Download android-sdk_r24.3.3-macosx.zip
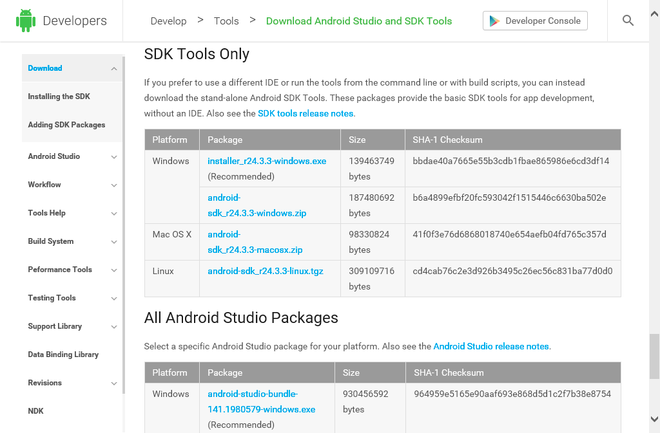This screenshot has height=433, width=660. click(255, 242)
